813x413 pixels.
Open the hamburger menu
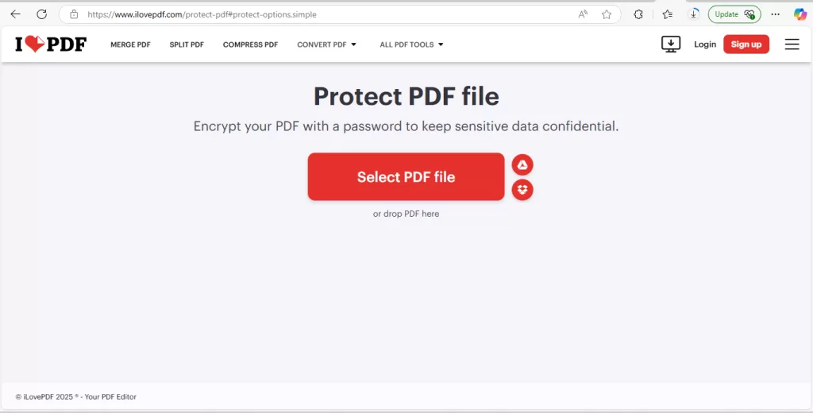[792, 44]
